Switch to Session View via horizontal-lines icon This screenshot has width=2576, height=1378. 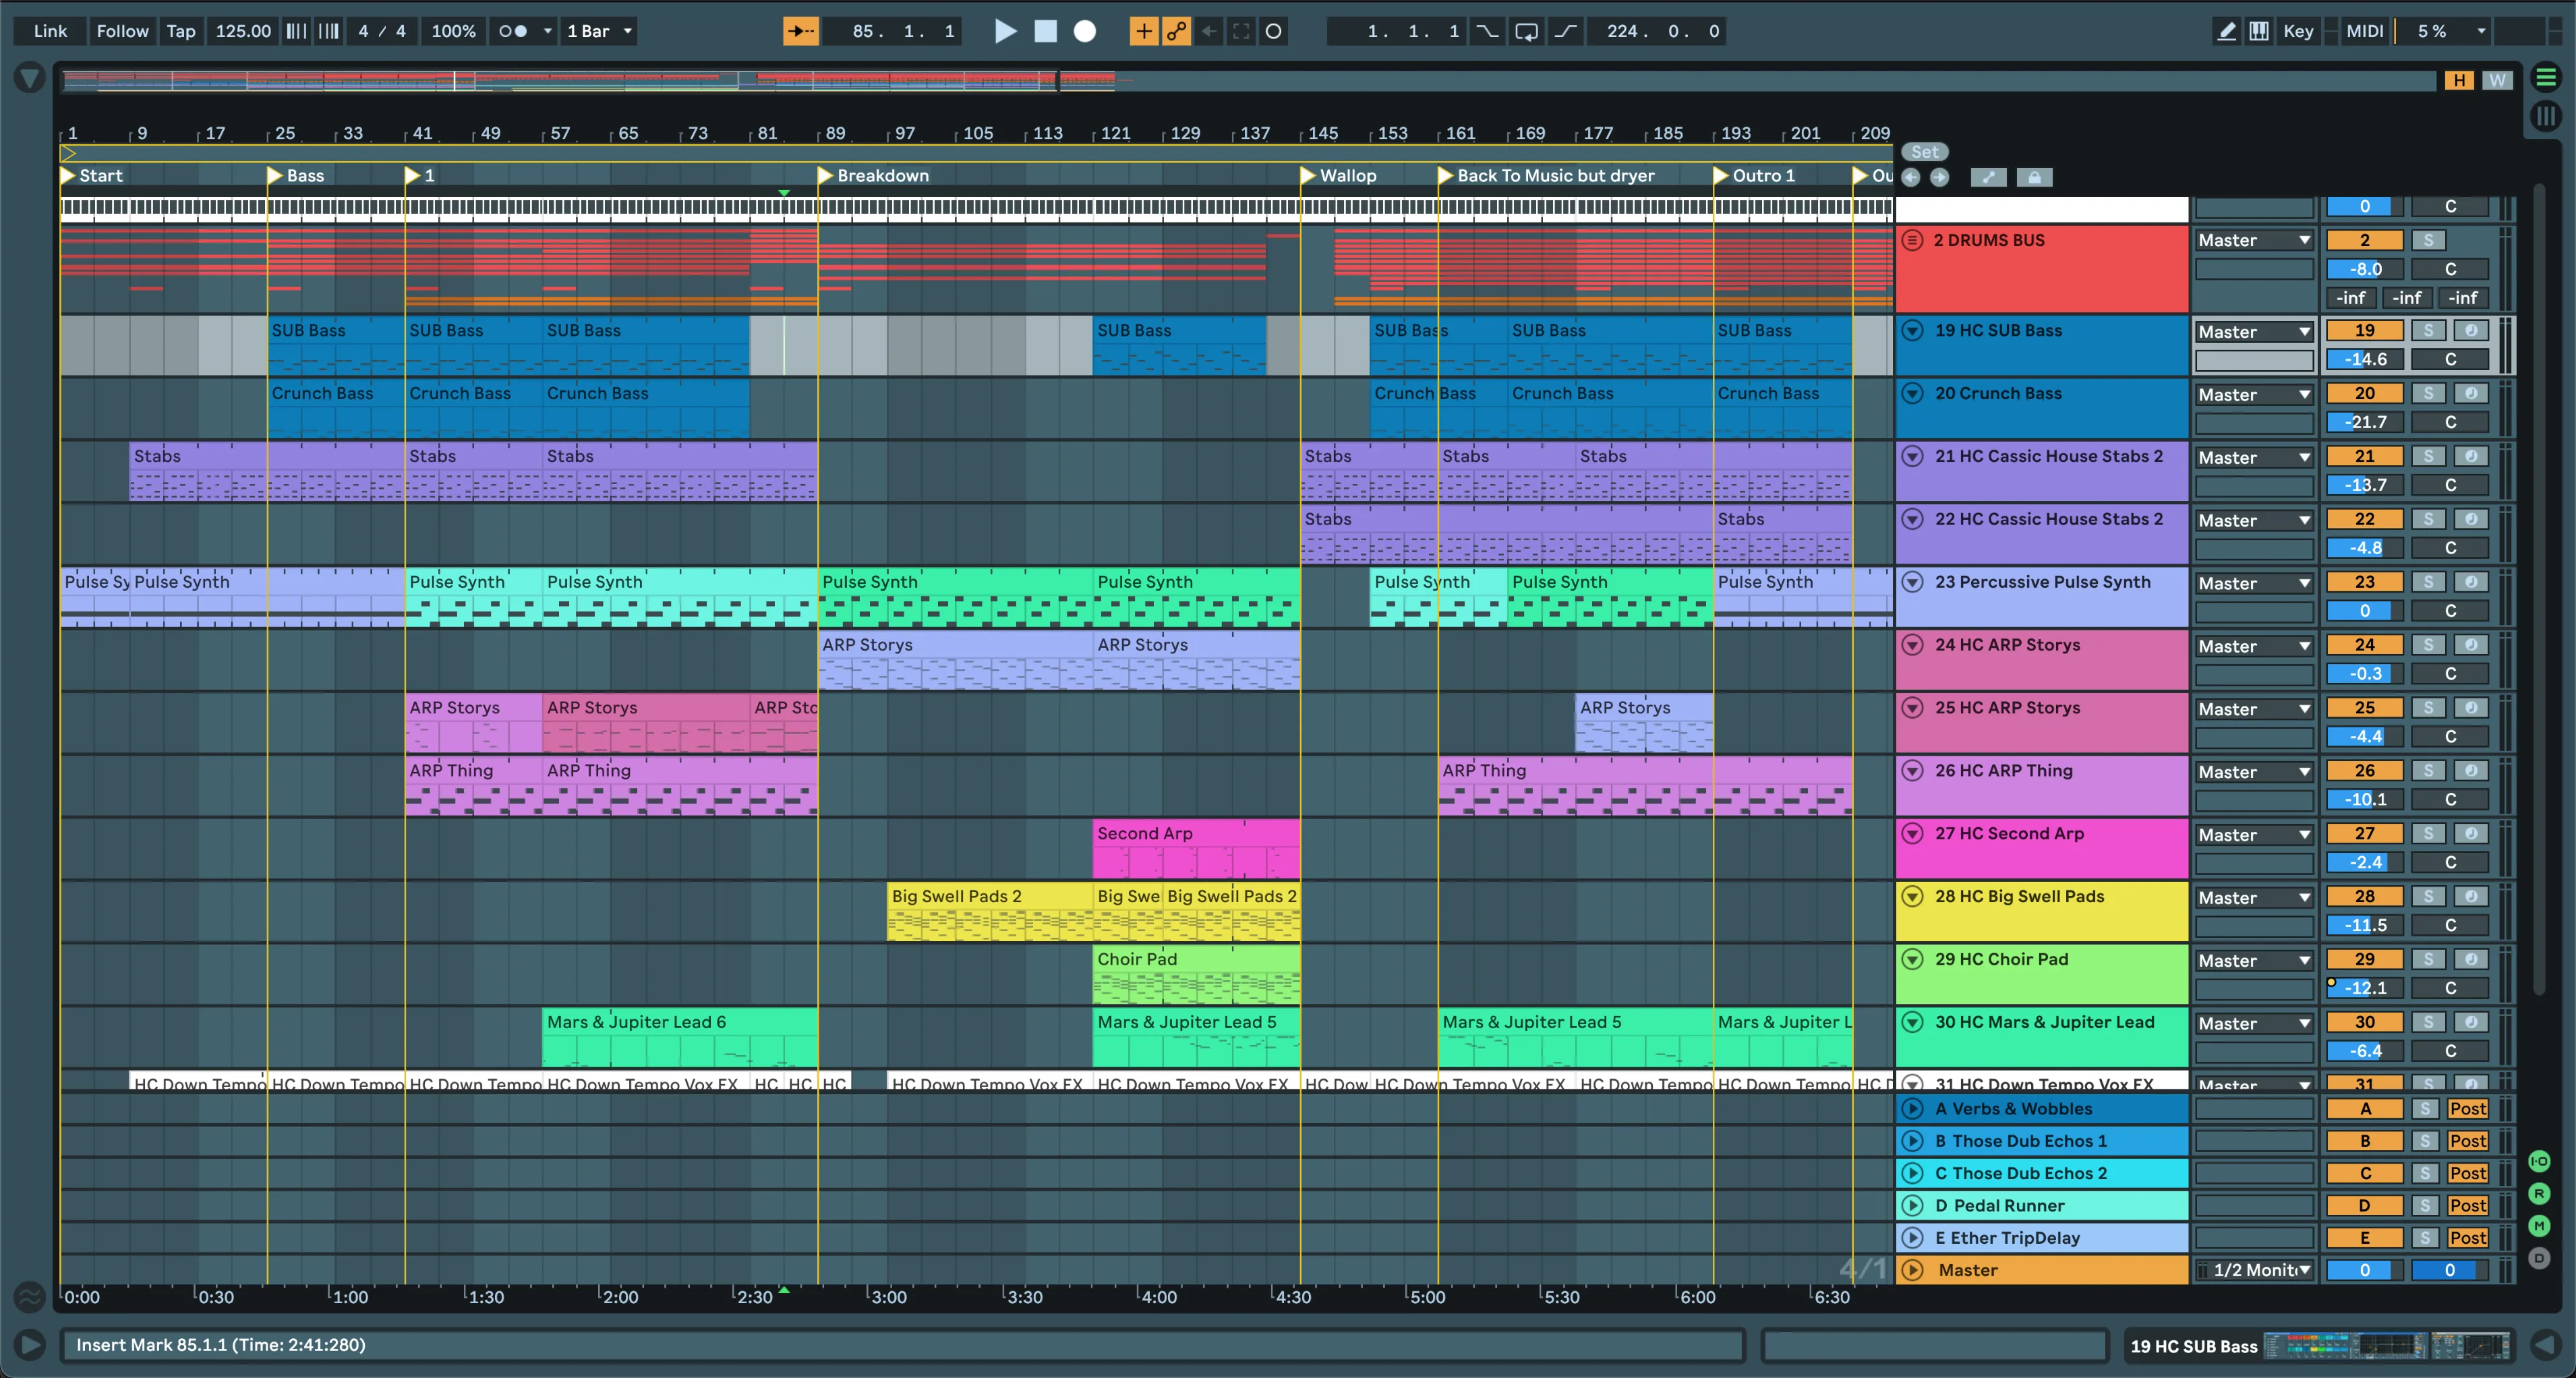click(x=2546, y=77)
